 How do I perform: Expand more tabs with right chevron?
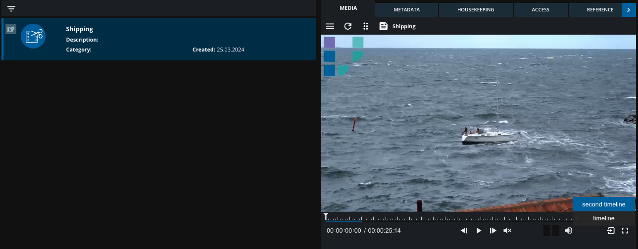tap(629, 10)
